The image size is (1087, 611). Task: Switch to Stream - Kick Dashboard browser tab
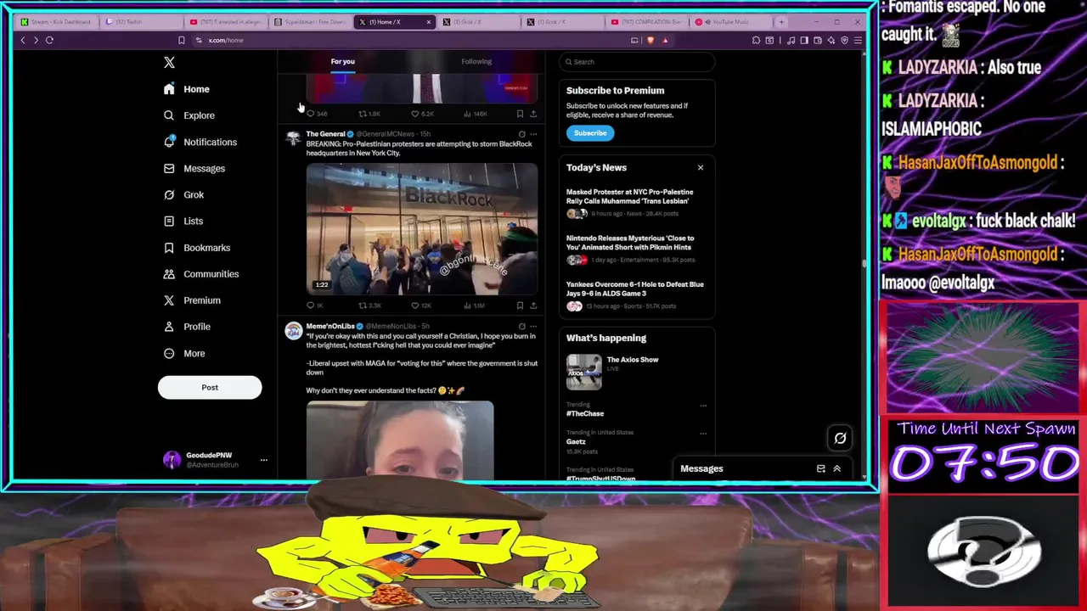(x=57, y=22)
